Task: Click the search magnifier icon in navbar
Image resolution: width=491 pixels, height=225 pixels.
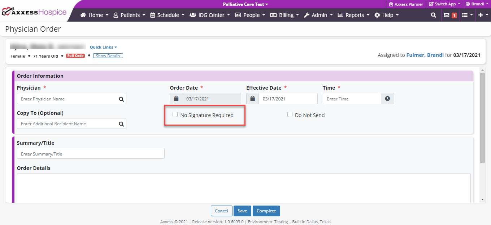Action: 433,15
